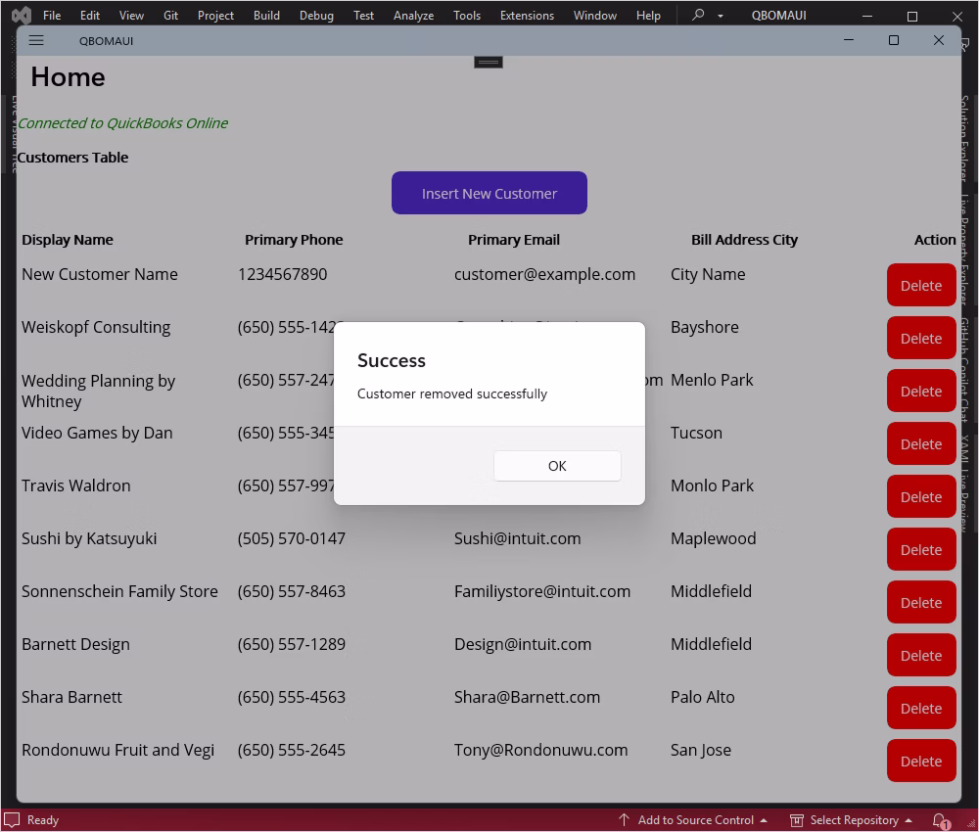The height and width of the screenshot is (832, 979).
Task: Click the Insert New Customer button
Action: click(x=489, y=193)
